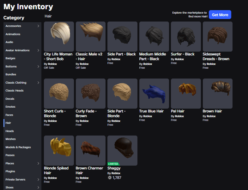Image resolution: width=248 pixels, height=190 pixels.
Task: Expand the Accessories category arrow
Action: coord(38,26)
